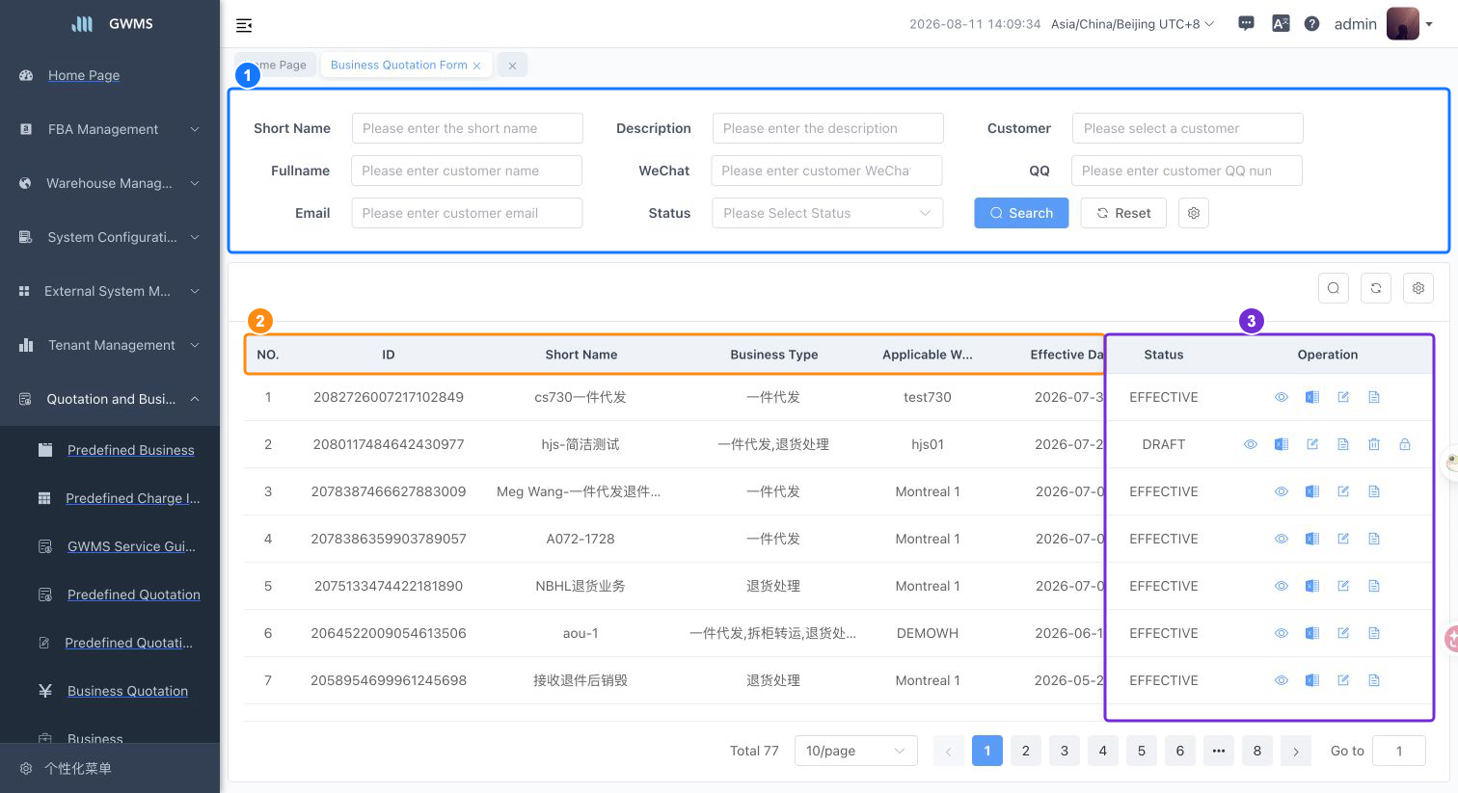The width and height of the screenshot is (1458, 793).
Task: Expand External System menu
Action: pyautogui.click(x=110, y=291)
